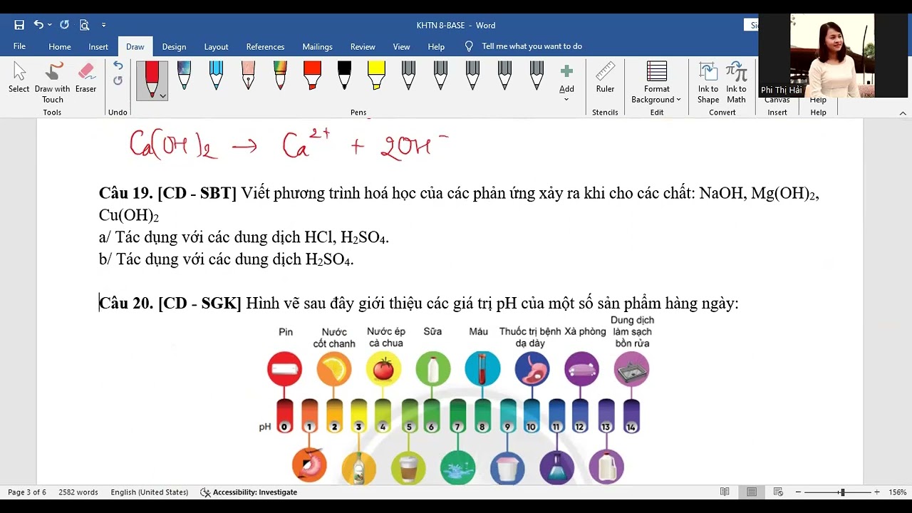Switch to Print Layout view
Screen dimensions: 912x513
pyautogui.click(x=752, y=492)
